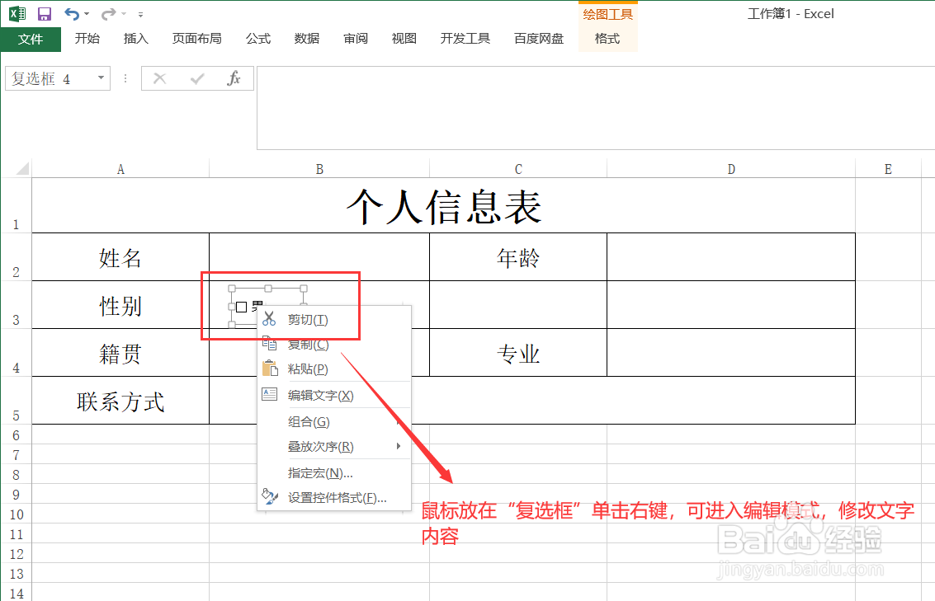Switch to the 插入 ribbon tab
Screen dimensions: 935x601
pos(136,39)
